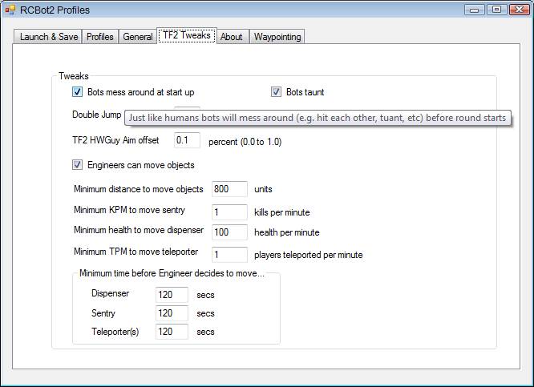Click the 'units' label
Screen dimensions: 534x387
[x=263, y=189]
